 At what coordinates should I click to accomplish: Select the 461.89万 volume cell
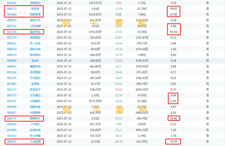(95, 67)
